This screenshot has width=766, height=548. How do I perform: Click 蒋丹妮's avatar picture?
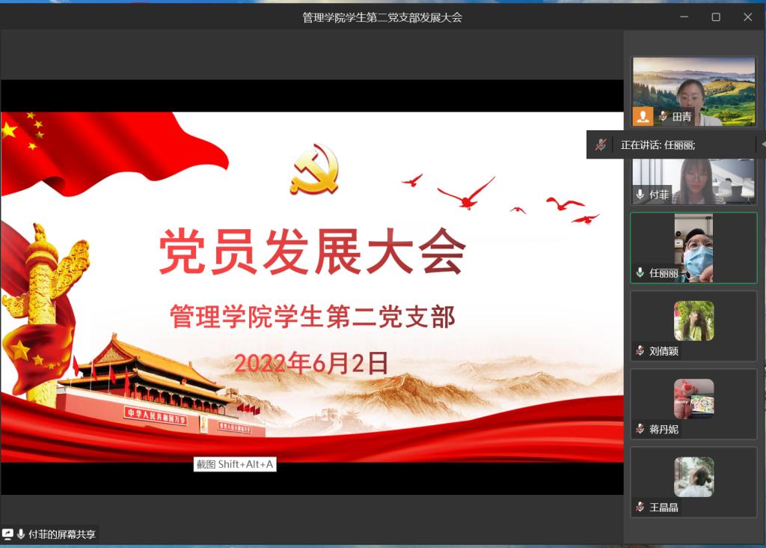(693, 398)
